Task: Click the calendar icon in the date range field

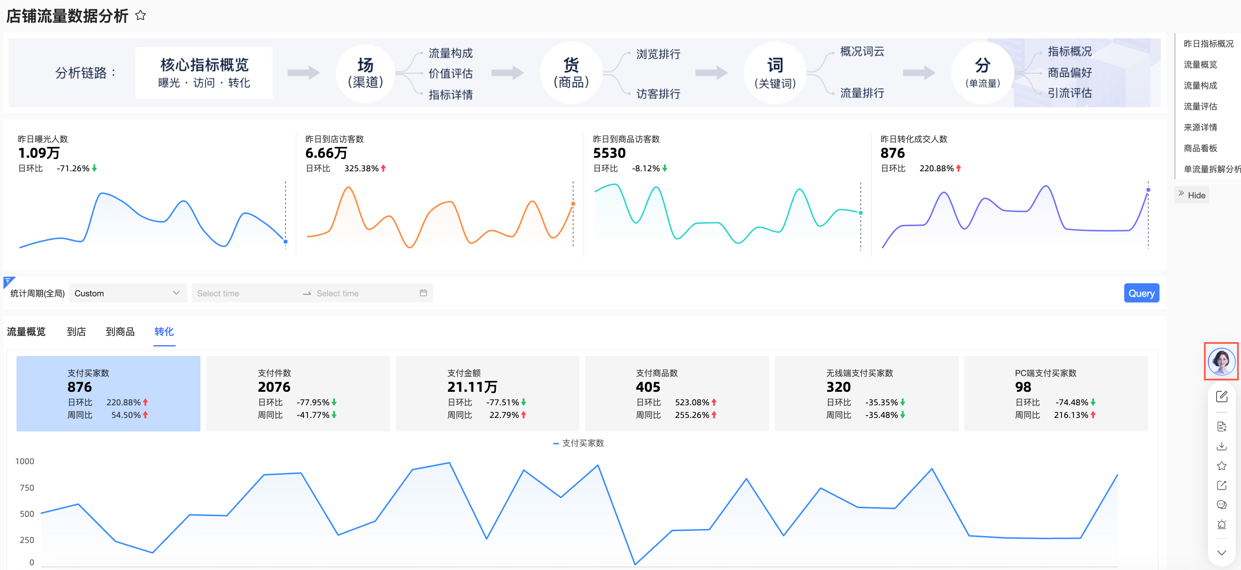Action: (x=423, y=293)
